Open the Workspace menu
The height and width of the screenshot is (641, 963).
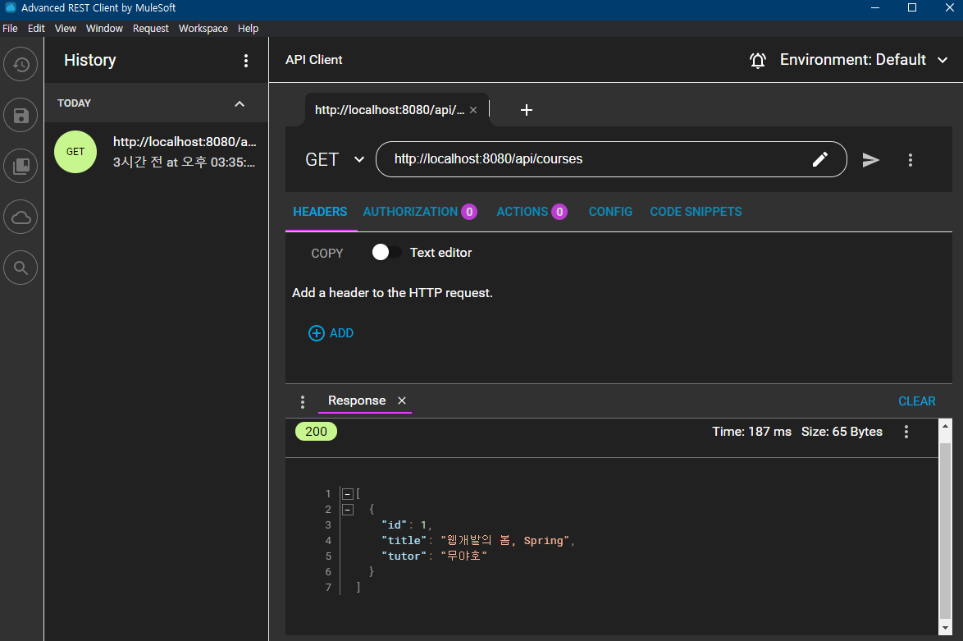point(203,28)
